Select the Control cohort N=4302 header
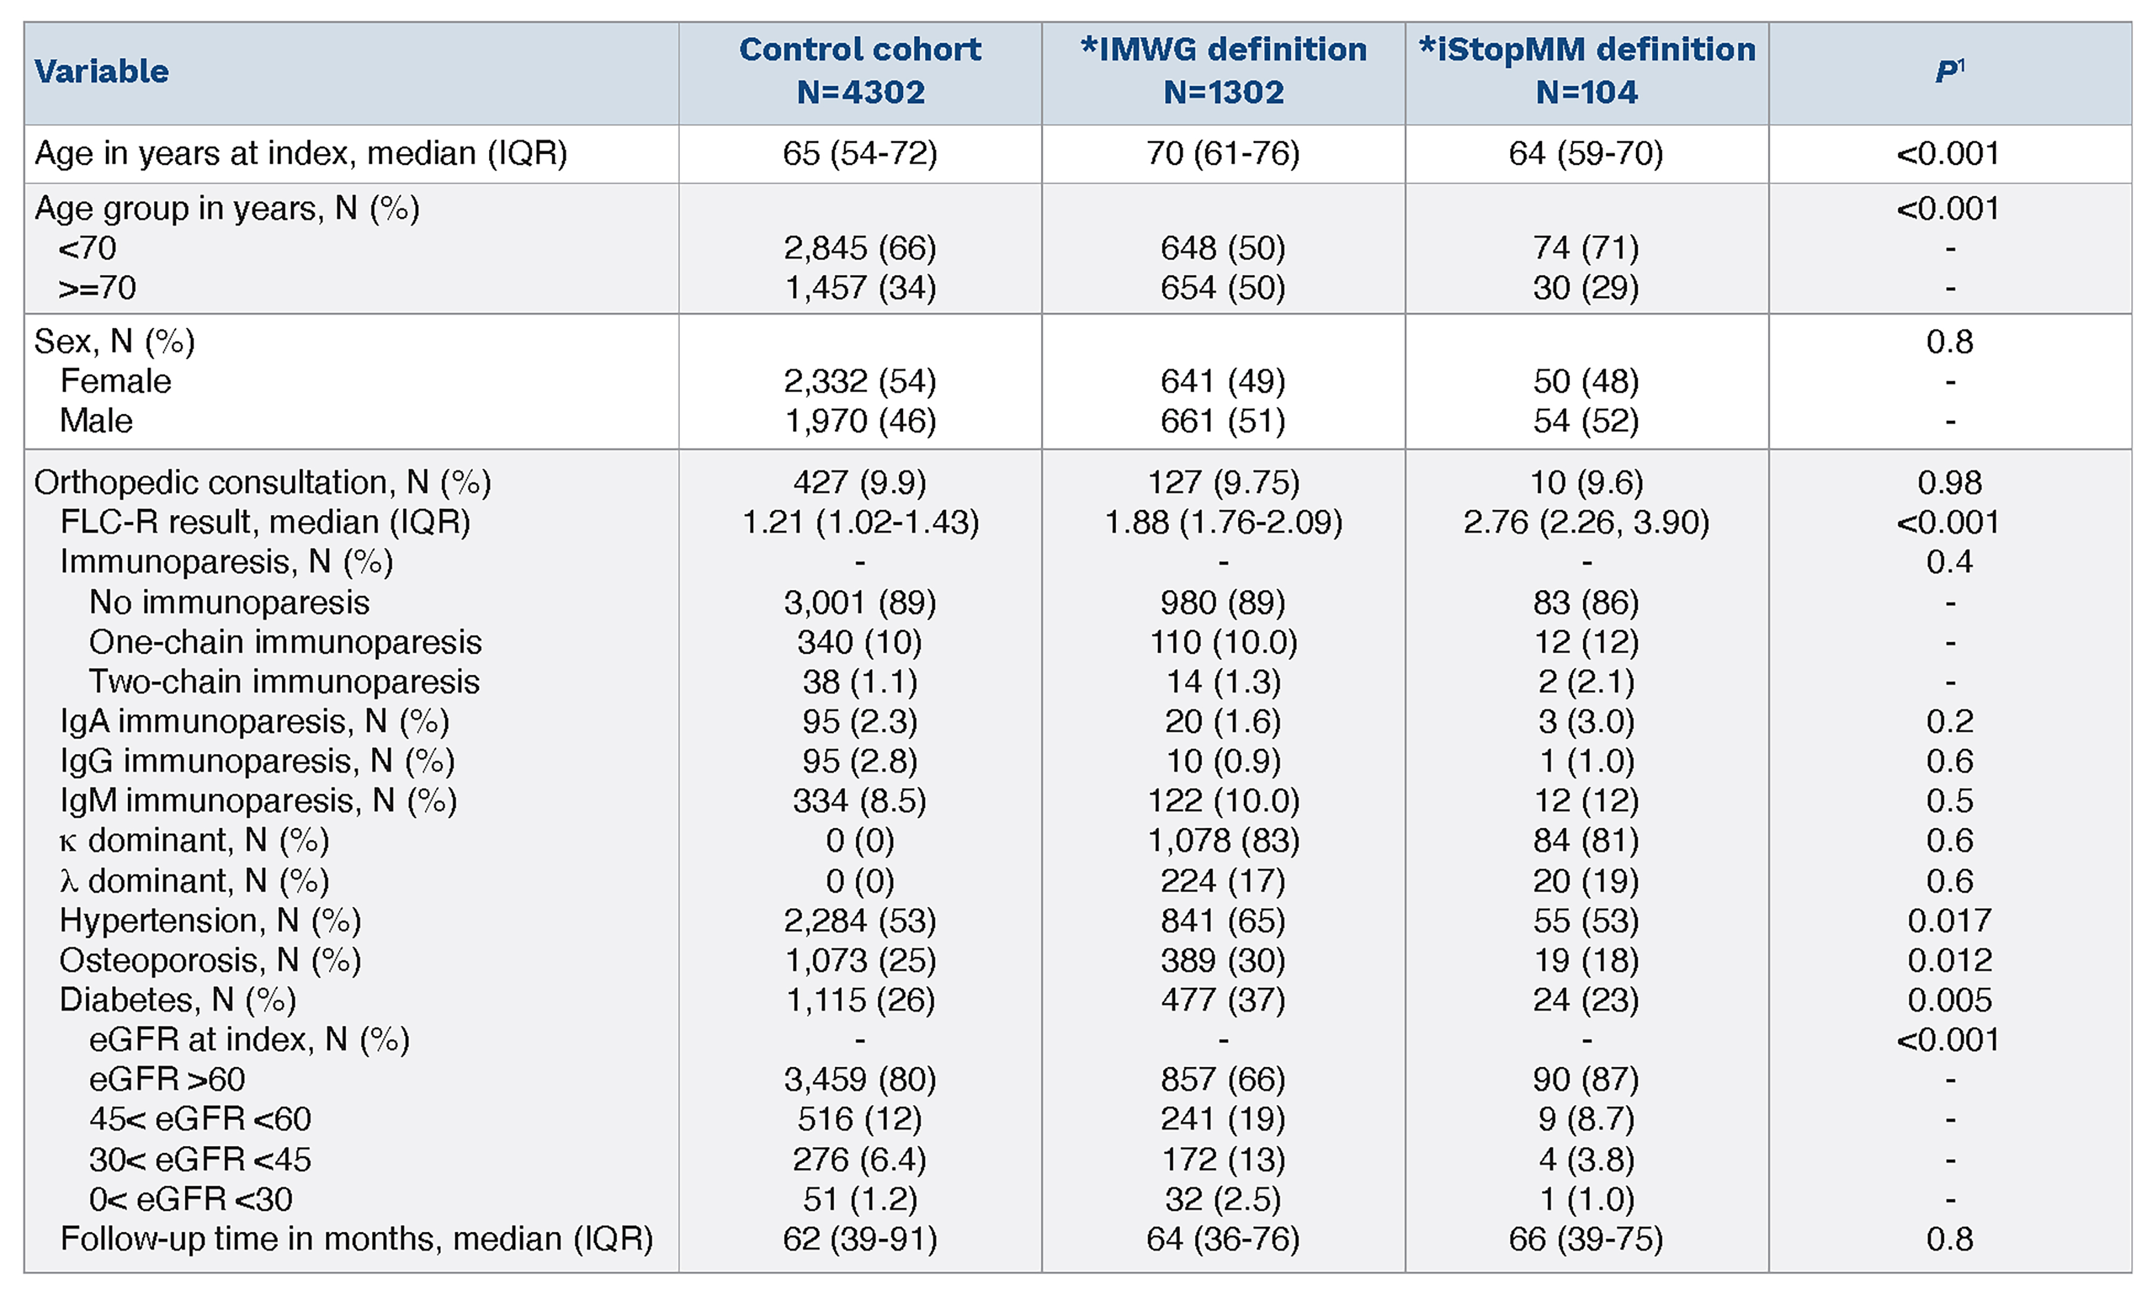Viewport: 2147px width, 1296px height. [x=860, y=72]
